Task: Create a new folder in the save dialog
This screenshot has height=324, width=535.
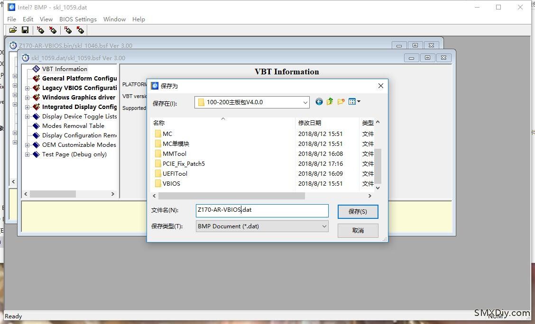Action: coord(341,101)
